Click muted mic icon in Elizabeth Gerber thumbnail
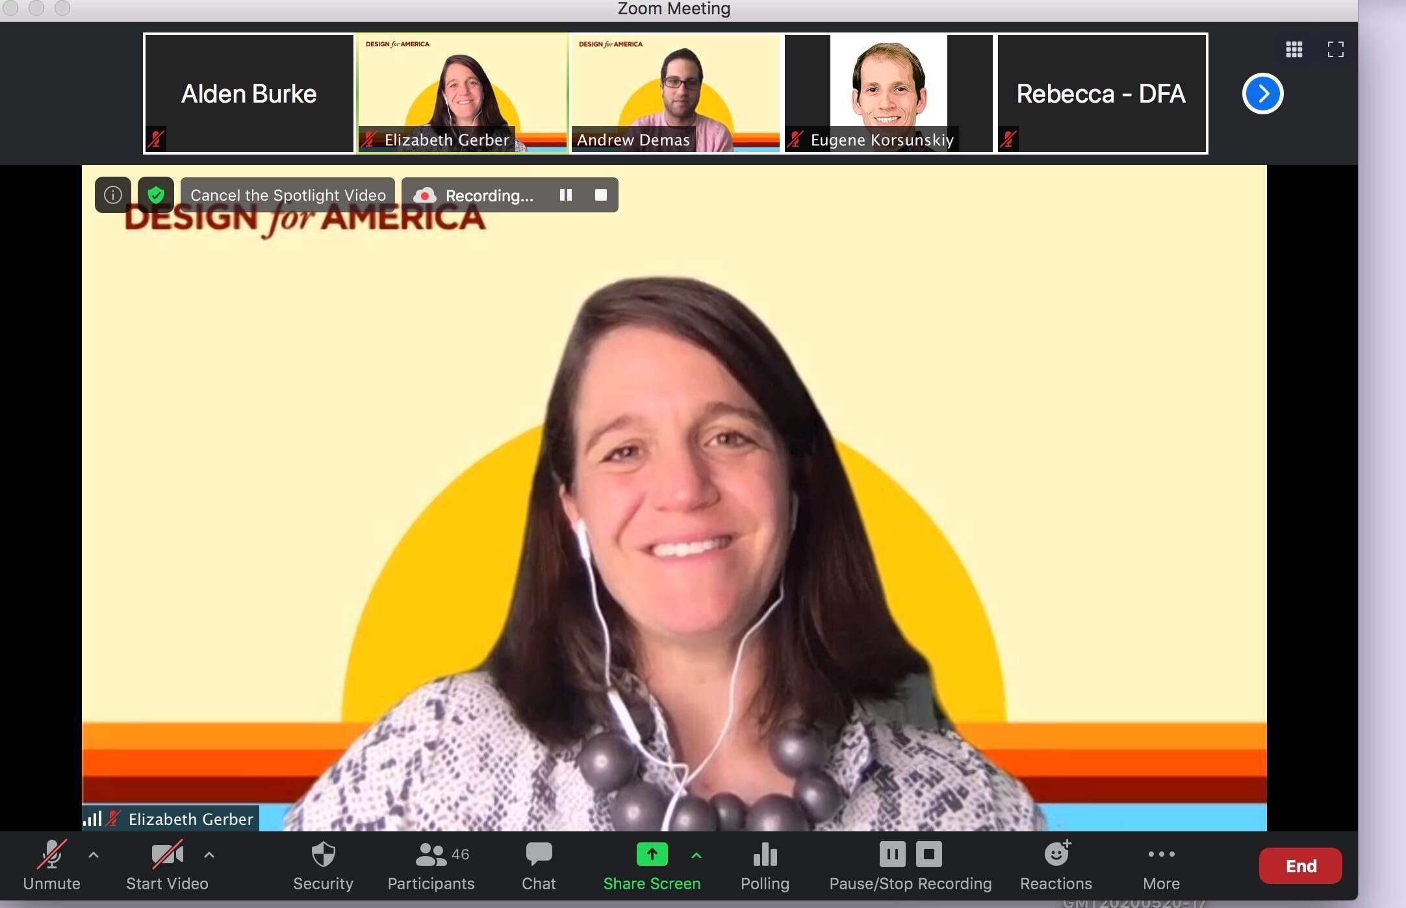The width and height of the screenshot is (1406, 908). click(x=370, y=139)
